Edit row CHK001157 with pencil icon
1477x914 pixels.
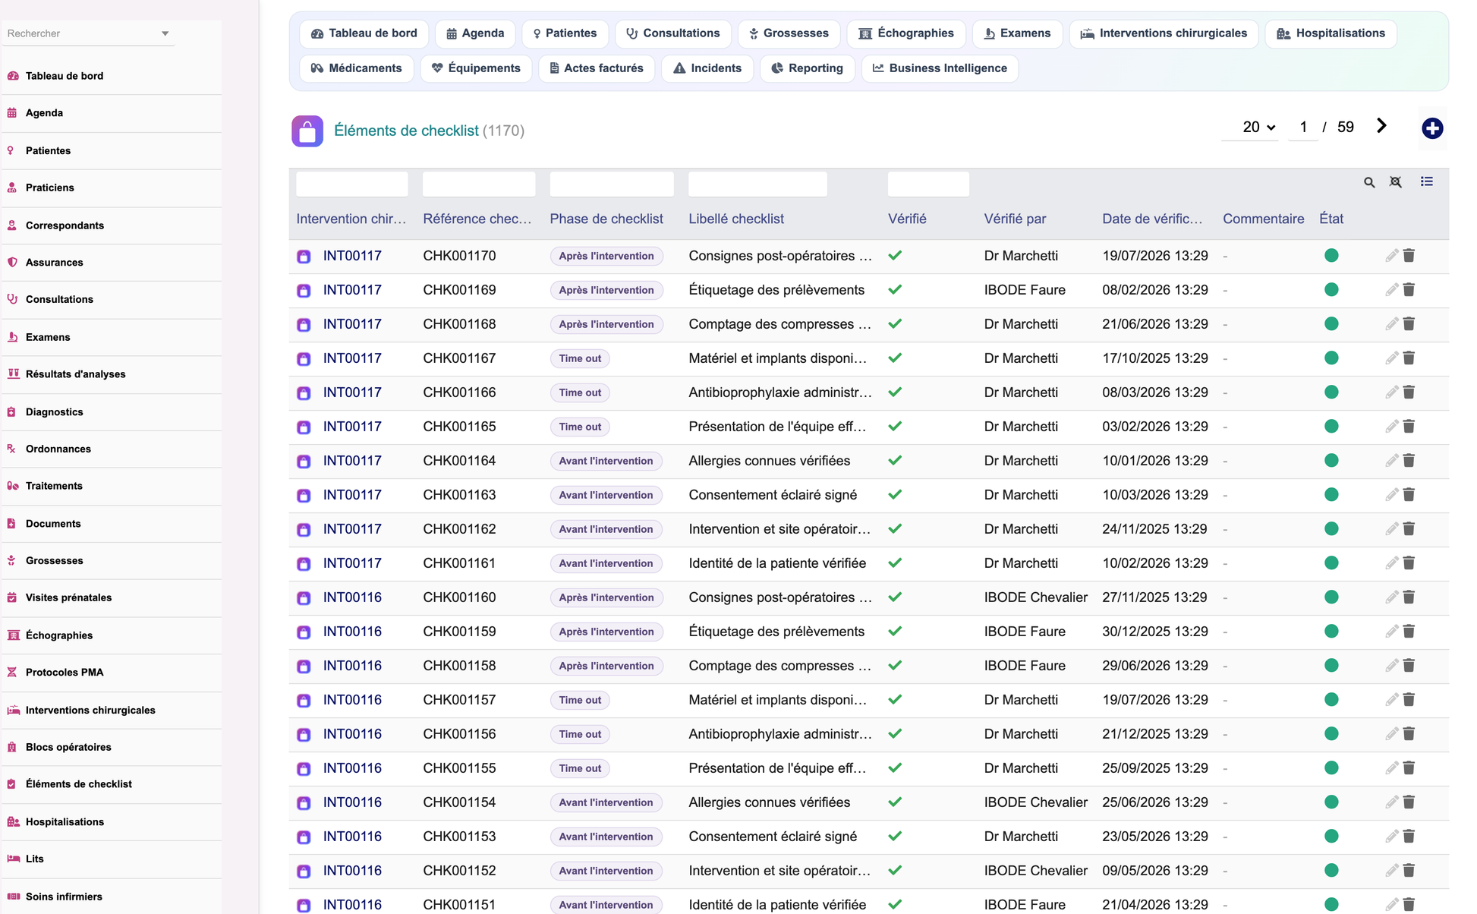click(1391, 700)
